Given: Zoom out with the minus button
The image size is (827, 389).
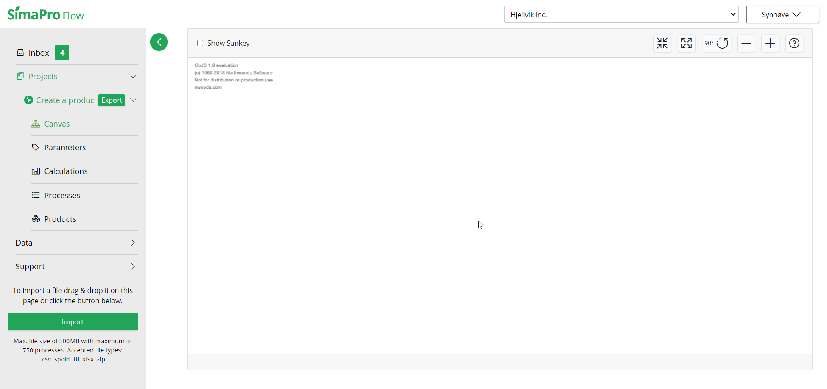Looking at the screenshot, I should pos(746,43).
